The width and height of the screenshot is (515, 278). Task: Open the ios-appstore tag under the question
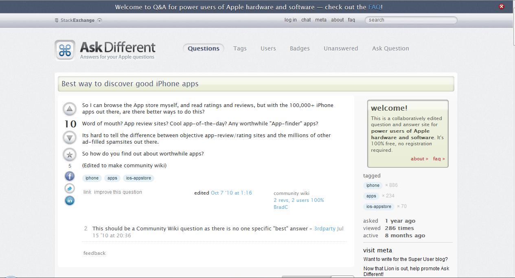(x=138, y=178)
